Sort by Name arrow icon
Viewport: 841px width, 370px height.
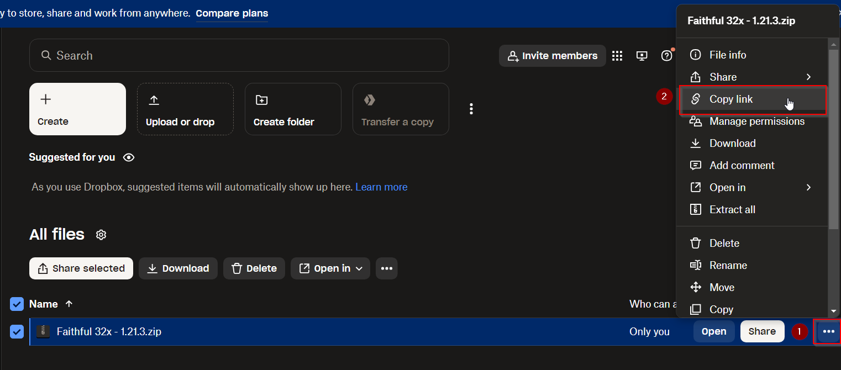pyautogui.click(x=69, y=304)
